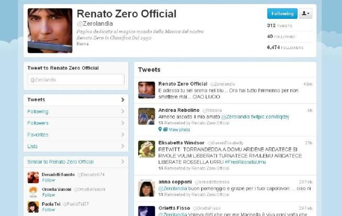342x216 pixels.
Task: Click the @Zerolandia mention in Andrea's tweet
Action: click(235, 117)
